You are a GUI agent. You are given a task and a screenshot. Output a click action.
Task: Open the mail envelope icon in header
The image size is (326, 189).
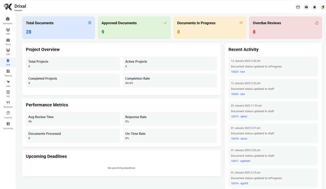(x=306, y=7)
